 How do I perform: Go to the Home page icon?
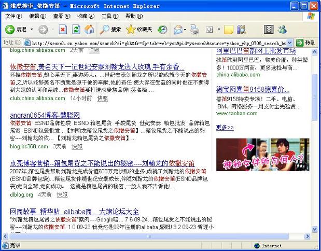coord(89,30)
